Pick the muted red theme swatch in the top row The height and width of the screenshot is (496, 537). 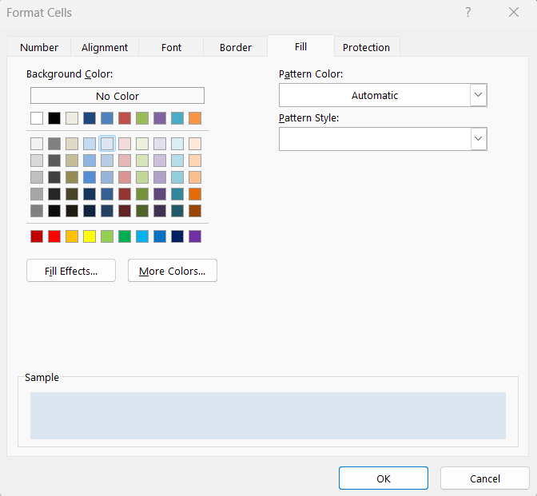click(125, 118)
